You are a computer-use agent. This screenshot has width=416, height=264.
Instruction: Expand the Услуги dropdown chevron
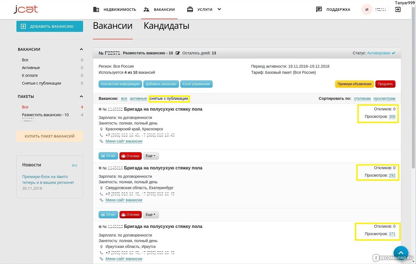point(219,9)
